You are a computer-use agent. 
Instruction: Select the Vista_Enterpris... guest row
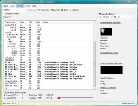pyautogui.click(x=49, y=81)
